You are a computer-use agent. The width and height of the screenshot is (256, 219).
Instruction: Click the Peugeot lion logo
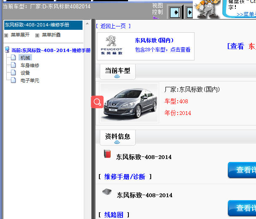pyautogui.click(x=111, y=41)
